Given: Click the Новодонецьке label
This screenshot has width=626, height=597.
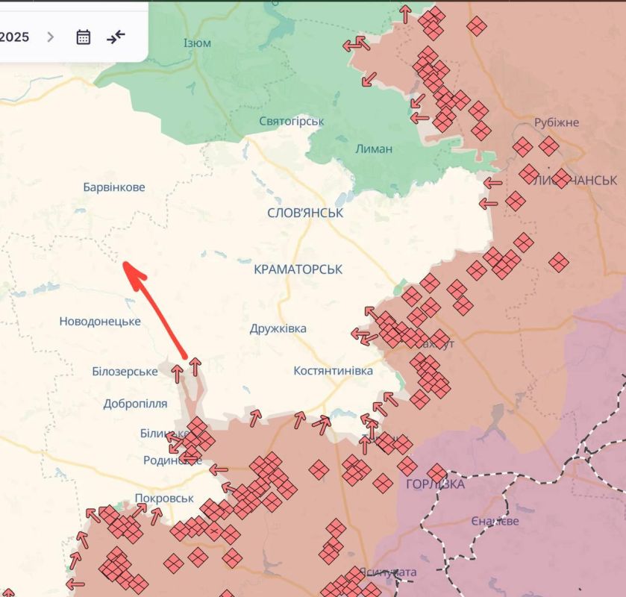Looking at the screenshot, I should [x=100, y=322].
